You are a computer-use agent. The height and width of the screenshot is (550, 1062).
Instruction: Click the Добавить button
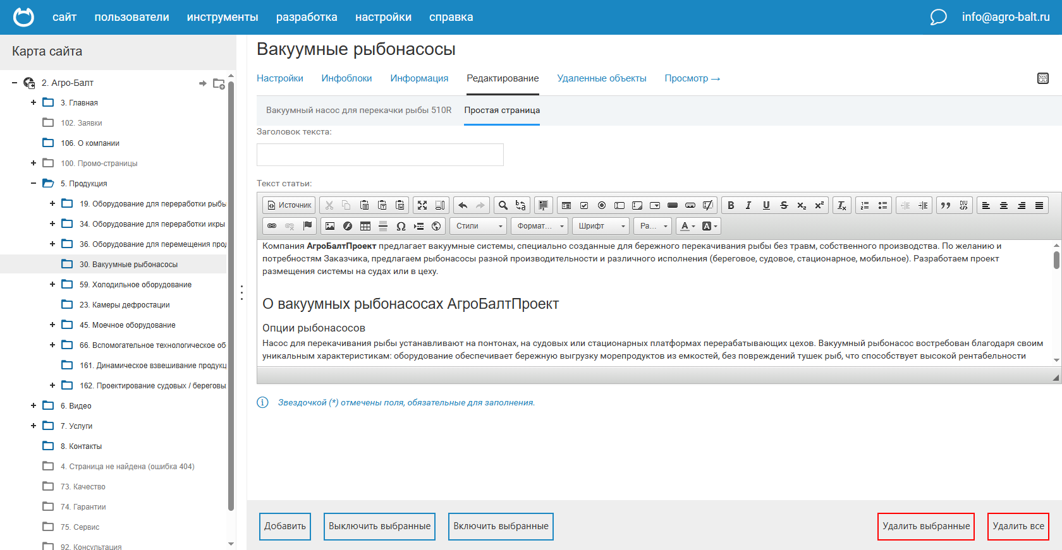[x=285, y=527]
